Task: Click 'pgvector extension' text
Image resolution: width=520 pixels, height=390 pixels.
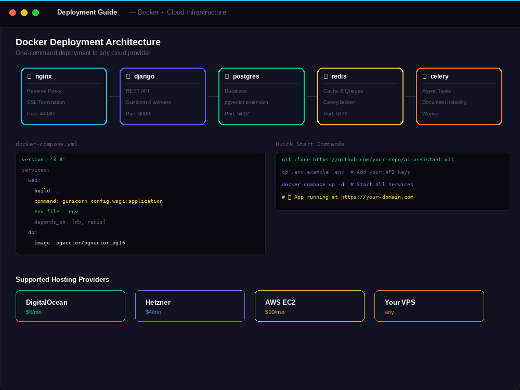Action: tap(246, 102)
